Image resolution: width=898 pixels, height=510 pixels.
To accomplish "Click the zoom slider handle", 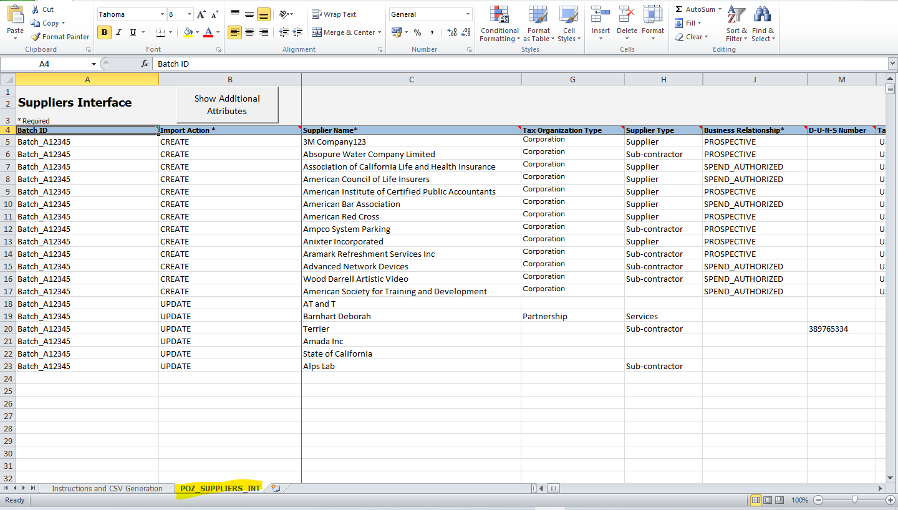I will (854, 500).
